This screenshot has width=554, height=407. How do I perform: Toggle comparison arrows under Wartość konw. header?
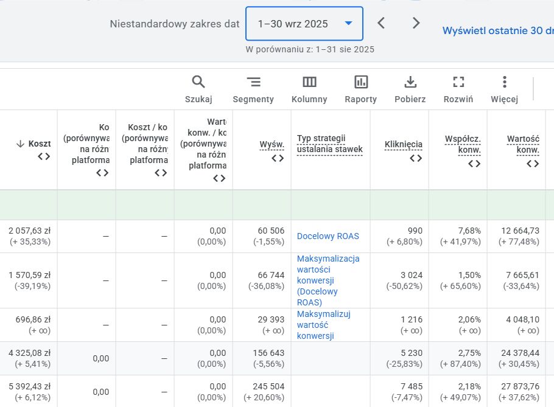point(533,164)
